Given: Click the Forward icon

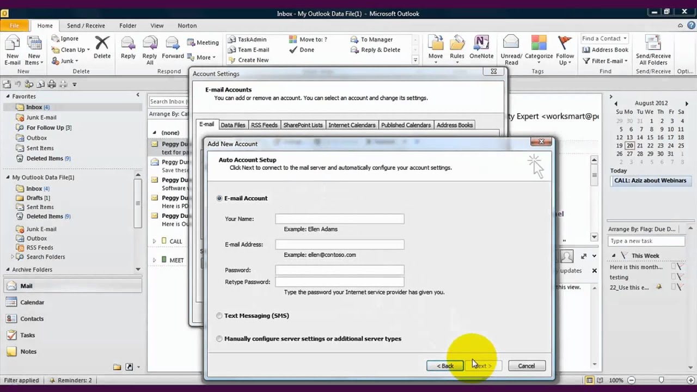Looking at the screenshot, I should click(x=173, y=43).
